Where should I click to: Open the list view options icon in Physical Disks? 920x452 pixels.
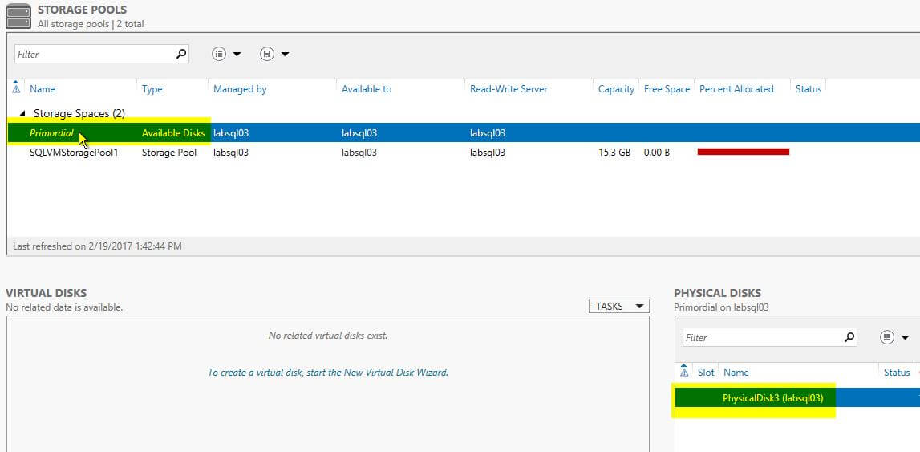887,338
